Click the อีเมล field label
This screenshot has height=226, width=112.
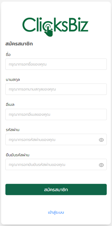(10, 105)
